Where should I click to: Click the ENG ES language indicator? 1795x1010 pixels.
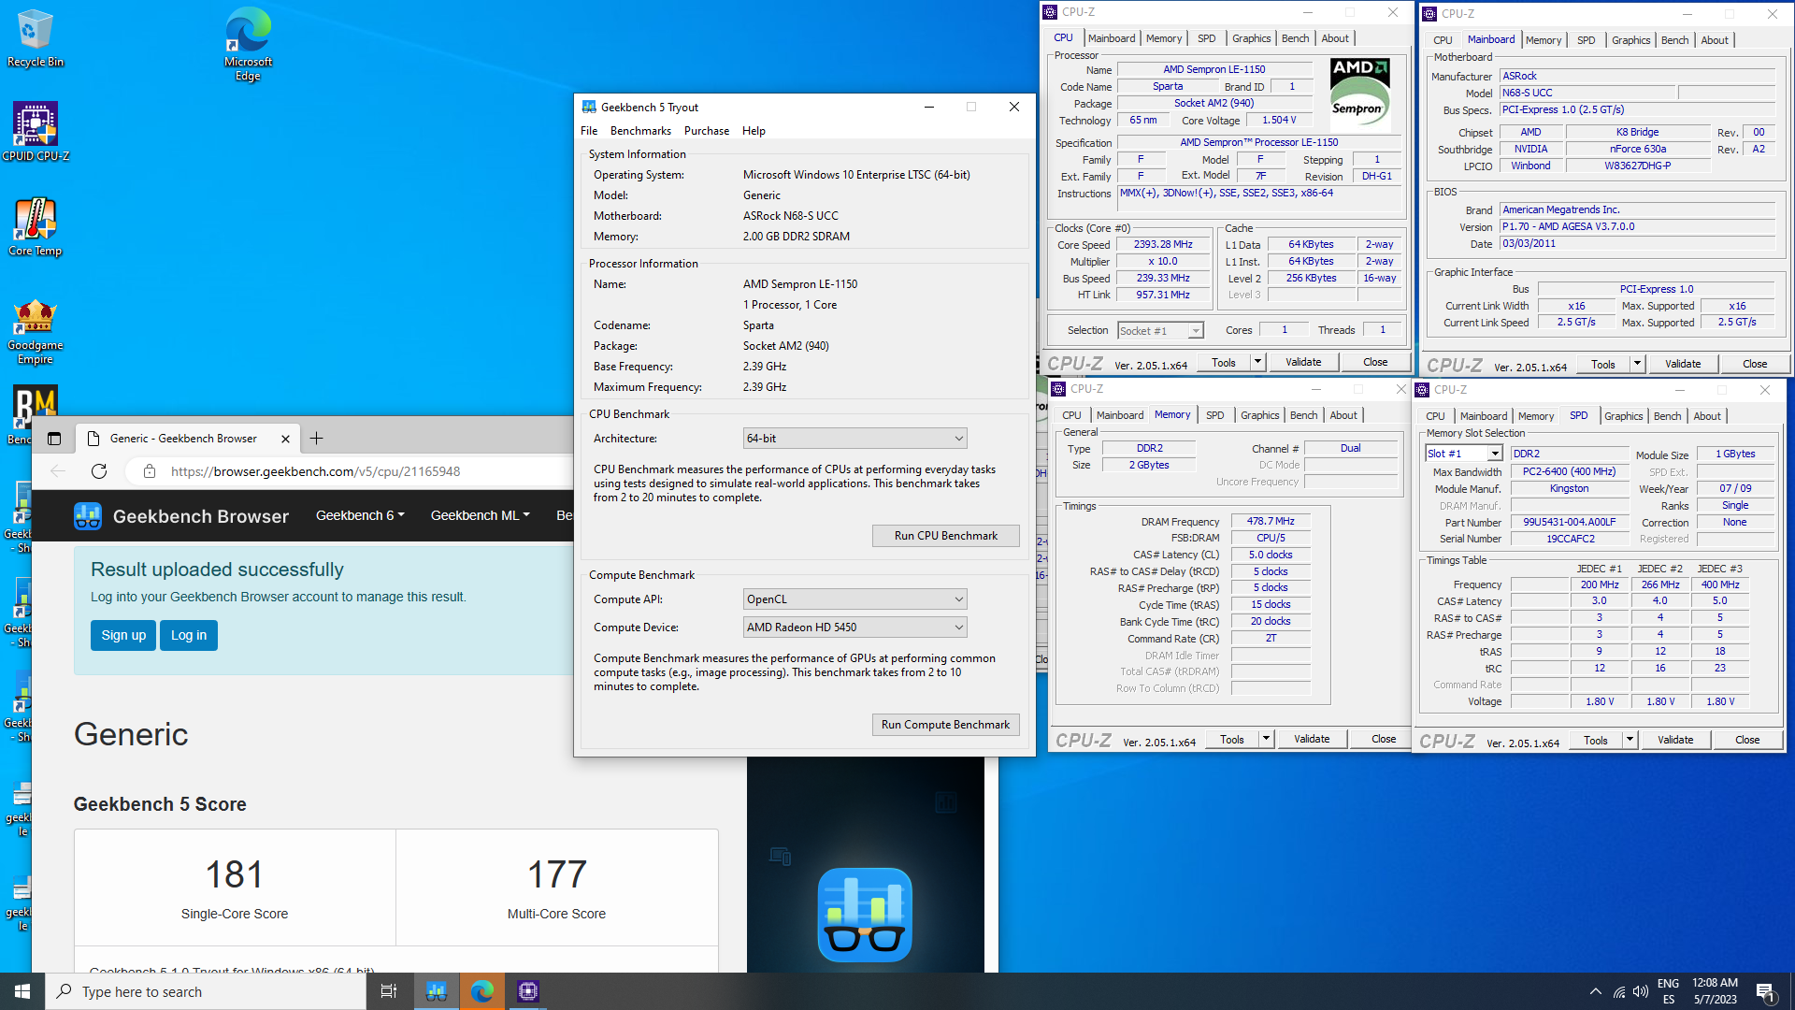tap(1668, 991)
